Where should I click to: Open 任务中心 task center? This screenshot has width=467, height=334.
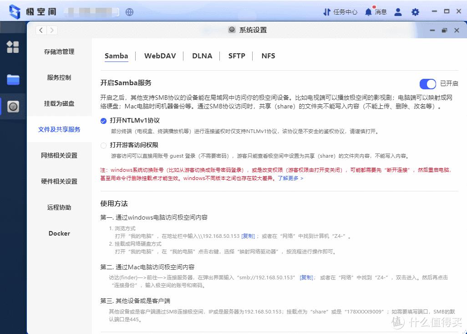[340, 12]
